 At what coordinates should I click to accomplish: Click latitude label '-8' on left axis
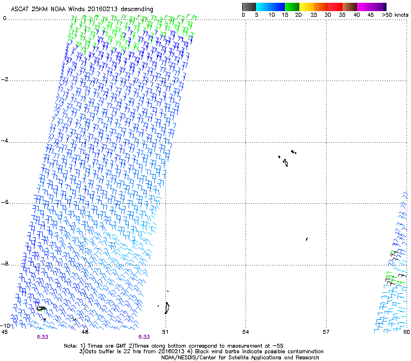tap(4, 264)
